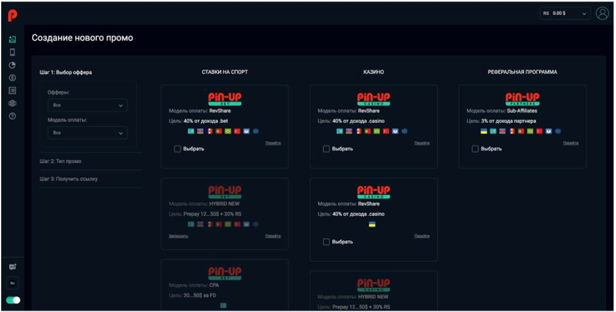Open the green promo creation sidebar icon

pyautogui.click(x=13, y=39)
